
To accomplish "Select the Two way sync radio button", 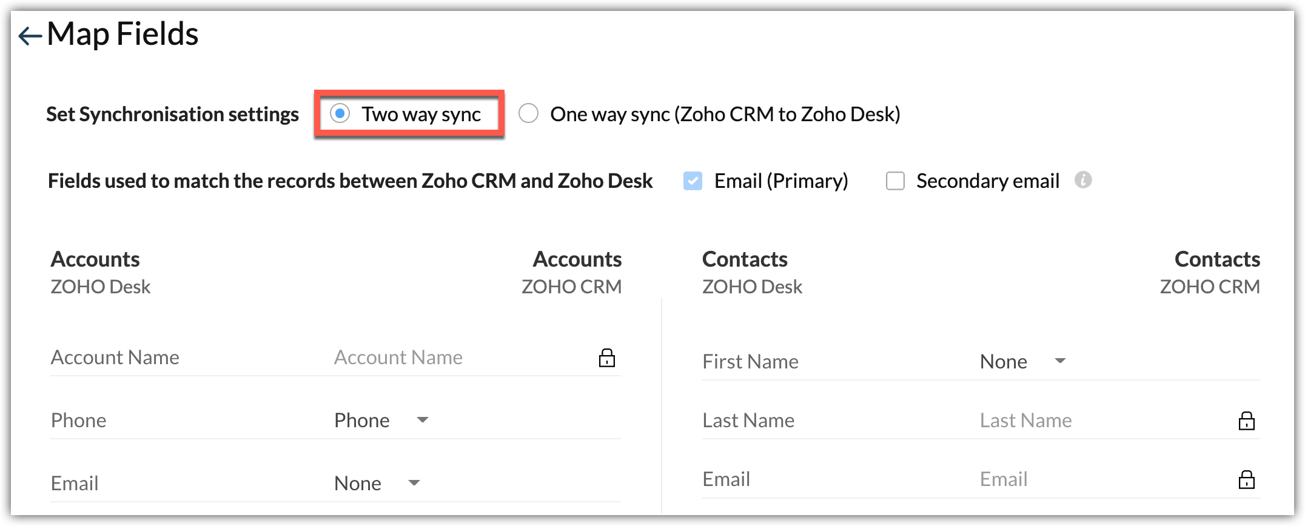I will [x=340, y=113].
